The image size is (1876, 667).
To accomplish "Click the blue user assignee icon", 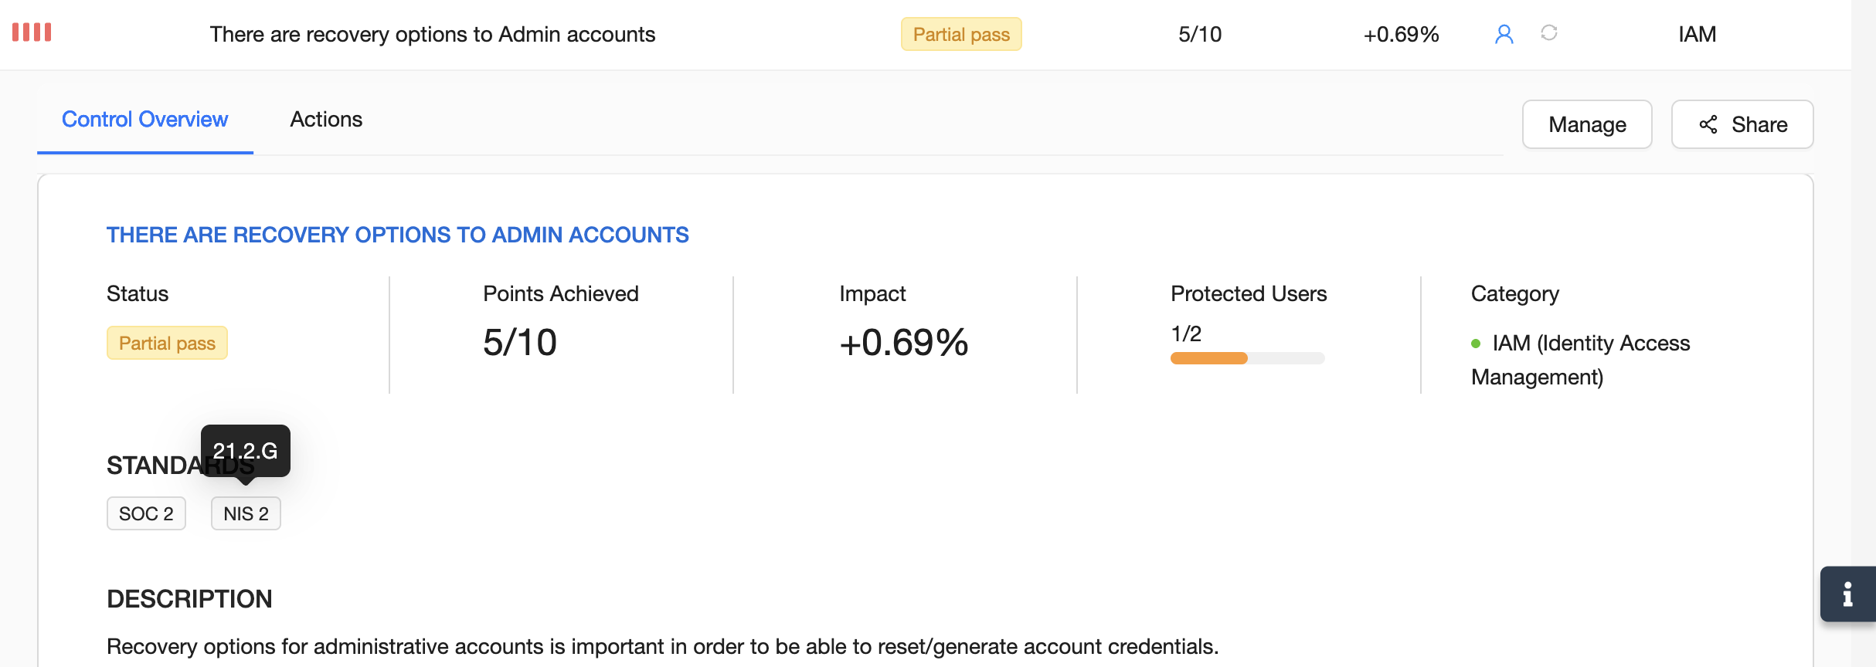I will (1504, 34).
